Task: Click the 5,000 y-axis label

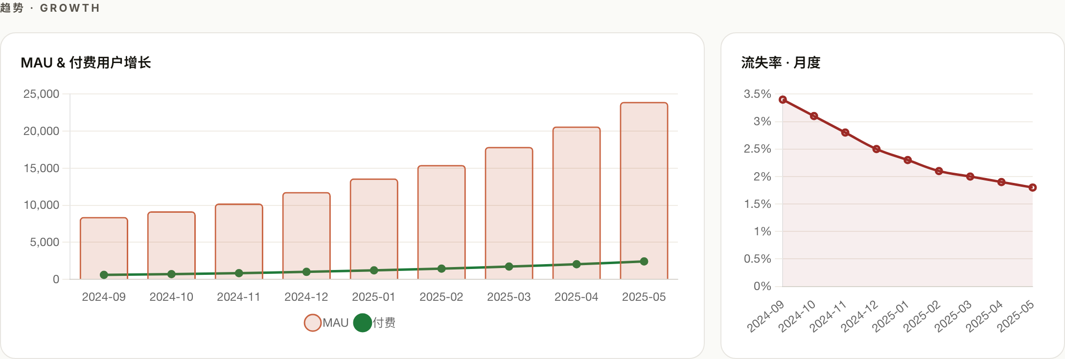Action: click(45, 242)
